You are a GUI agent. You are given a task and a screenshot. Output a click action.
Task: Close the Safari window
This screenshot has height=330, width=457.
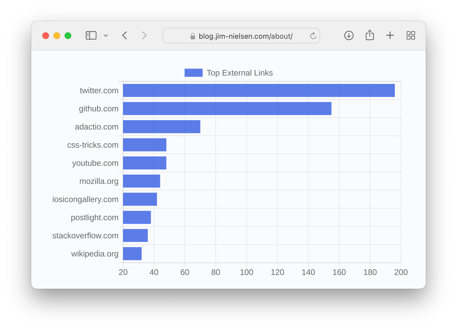(46, 36)
